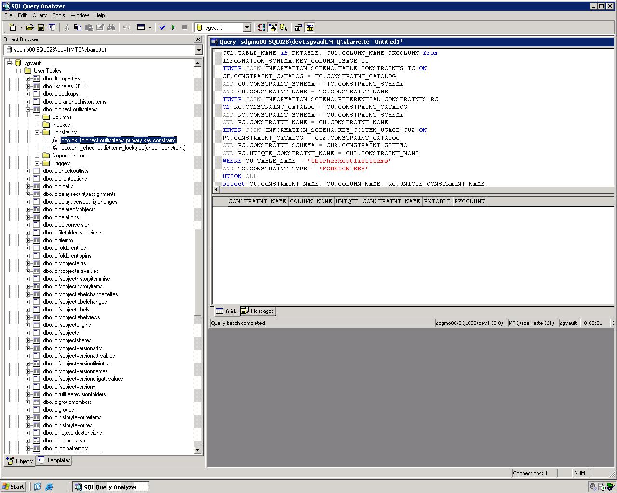Click Current Connection Properties icon

point(298,27)
